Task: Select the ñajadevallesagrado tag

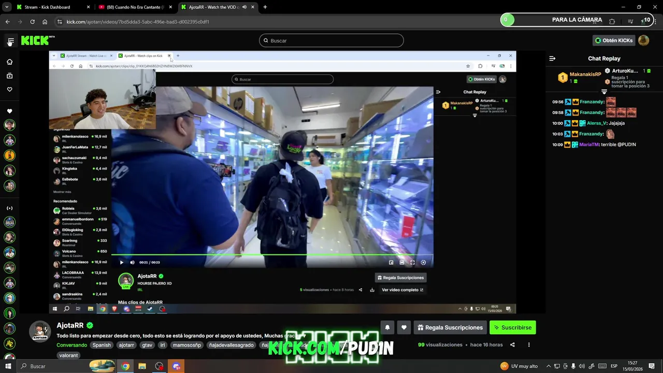Action: [x=231, y=345]
